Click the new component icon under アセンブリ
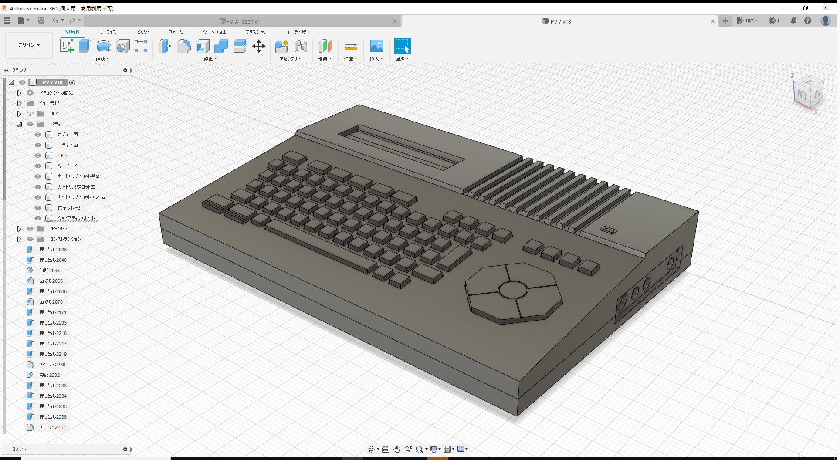 281,46
